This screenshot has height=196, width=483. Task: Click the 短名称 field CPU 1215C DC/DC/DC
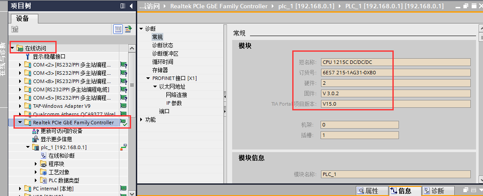coord(395,62)
